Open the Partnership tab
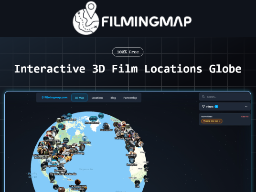256x192 pixels. [x=130, y=98]
